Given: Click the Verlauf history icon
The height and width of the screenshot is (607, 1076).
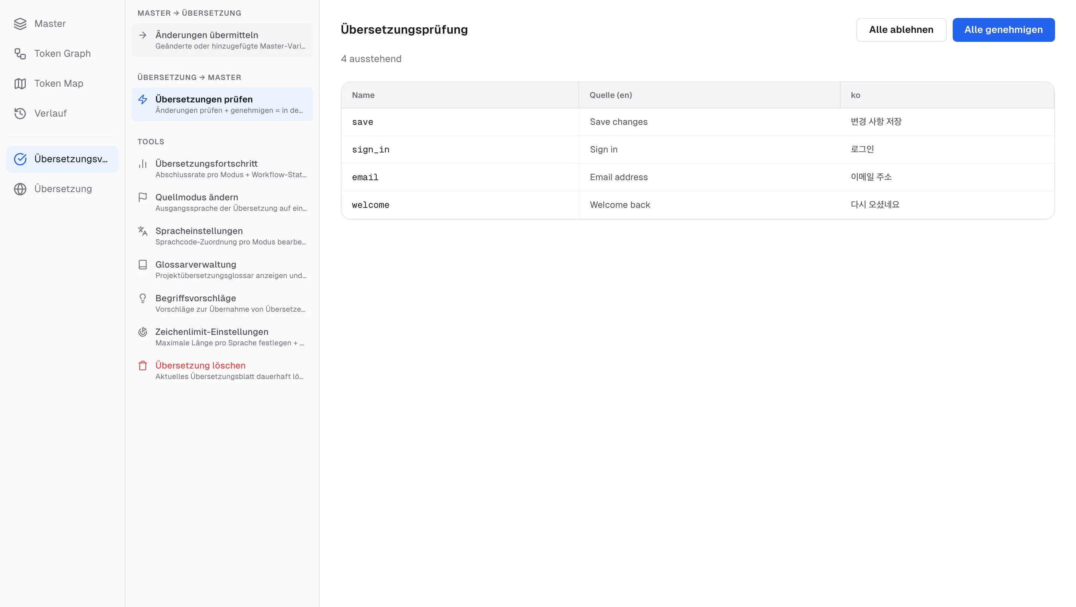Looking at the screenshot, I should 20,114.
